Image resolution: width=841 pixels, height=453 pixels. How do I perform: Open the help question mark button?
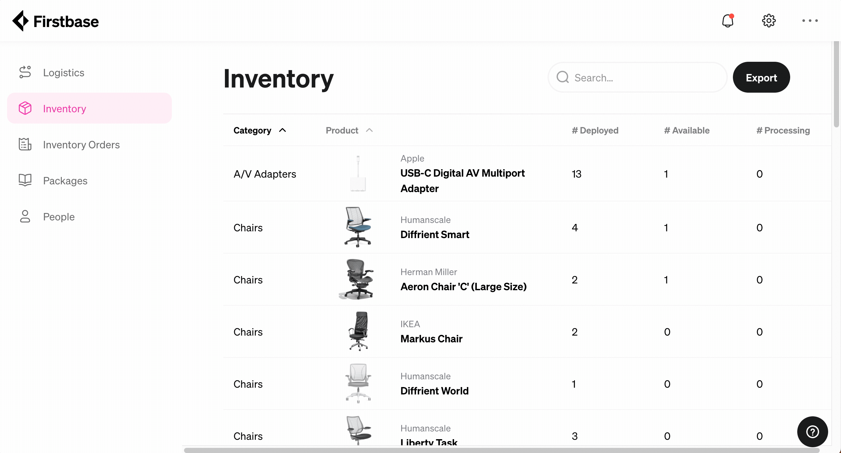[812, 431]
